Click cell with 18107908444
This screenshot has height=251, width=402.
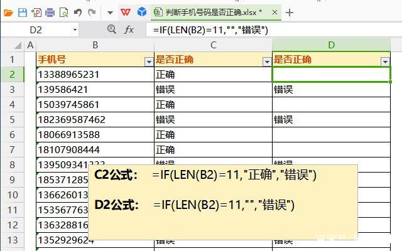point(95,149)
